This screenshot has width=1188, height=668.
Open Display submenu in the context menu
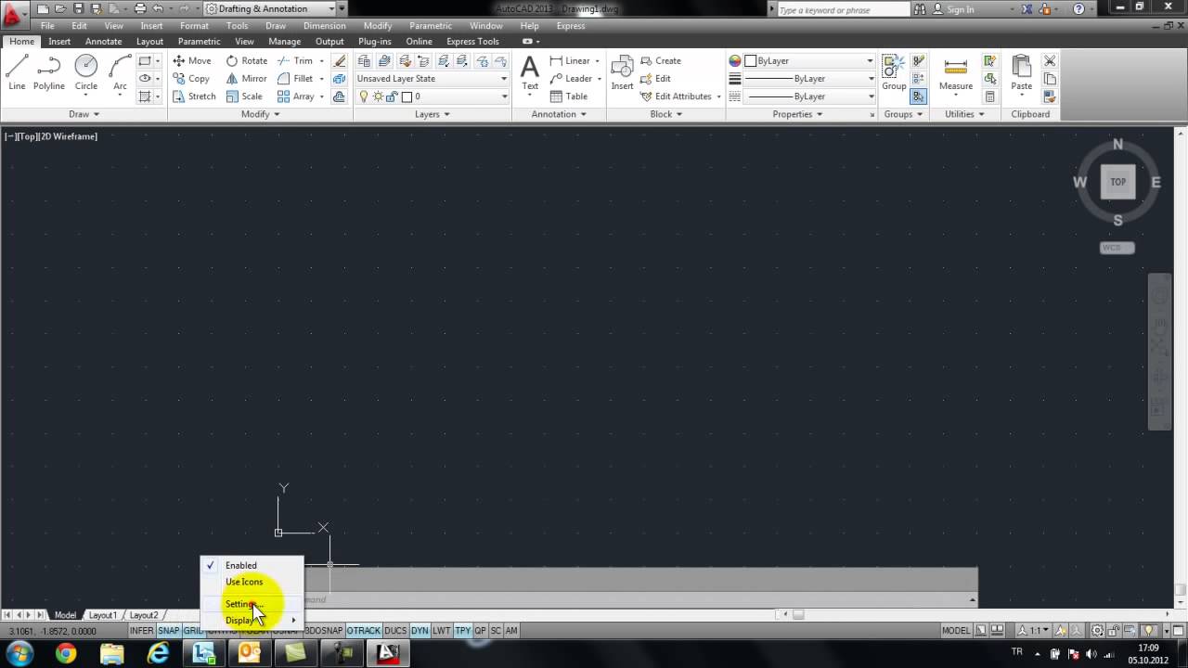point(252,620)
